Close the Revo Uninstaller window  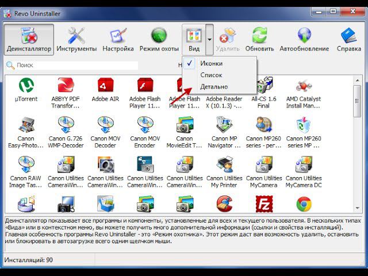[352, 11]
